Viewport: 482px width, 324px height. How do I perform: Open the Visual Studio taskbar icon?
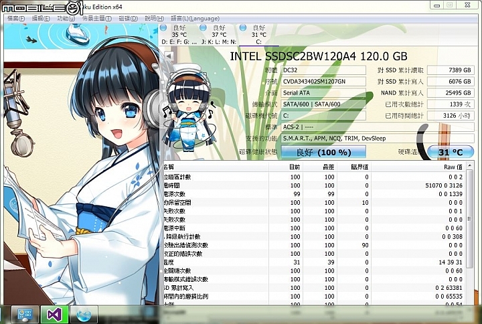54,315
